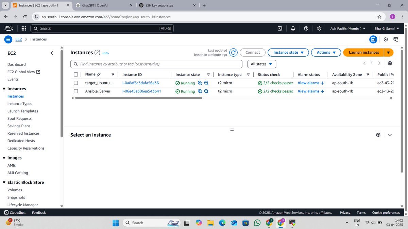408x229 pixels.
Task: Bookmark this page with star icon
Action: click(379, 17)
